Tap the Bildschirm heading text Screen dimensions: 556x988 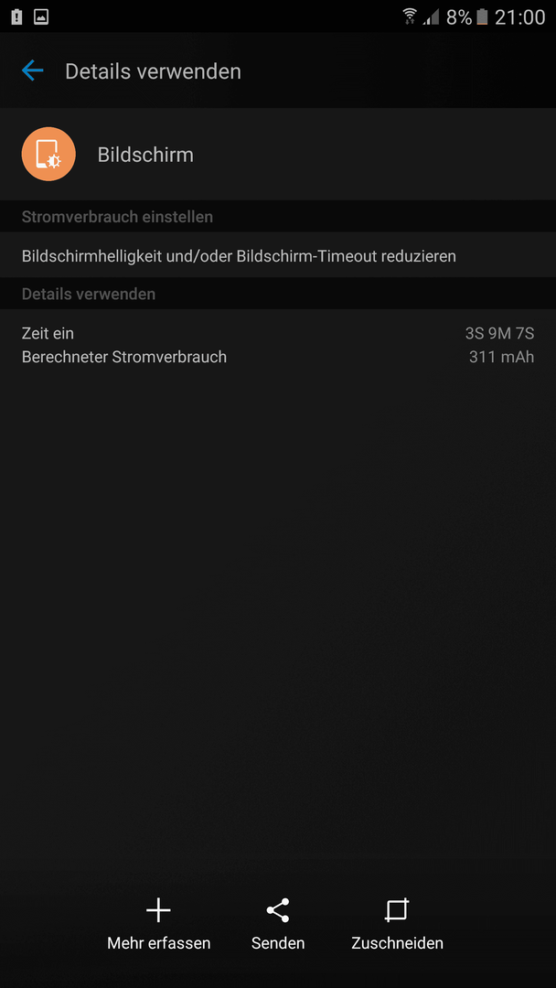[145, 155]
